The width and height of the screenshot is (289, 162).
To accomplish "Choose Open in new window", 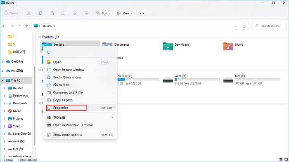I will [x=80, y=70].
